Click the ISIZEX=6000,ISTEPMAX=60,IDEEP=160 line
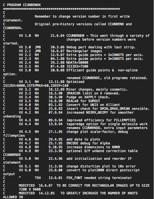Image resolution: width=154 pixels, height=199 pixels. point(36,86)
